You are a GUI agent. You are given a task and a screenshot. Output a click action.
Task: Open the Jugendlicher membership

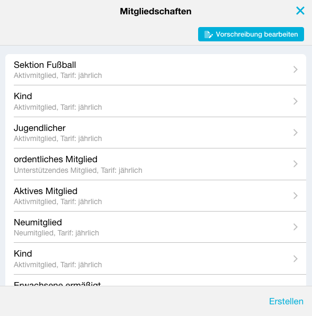(156, 133)
